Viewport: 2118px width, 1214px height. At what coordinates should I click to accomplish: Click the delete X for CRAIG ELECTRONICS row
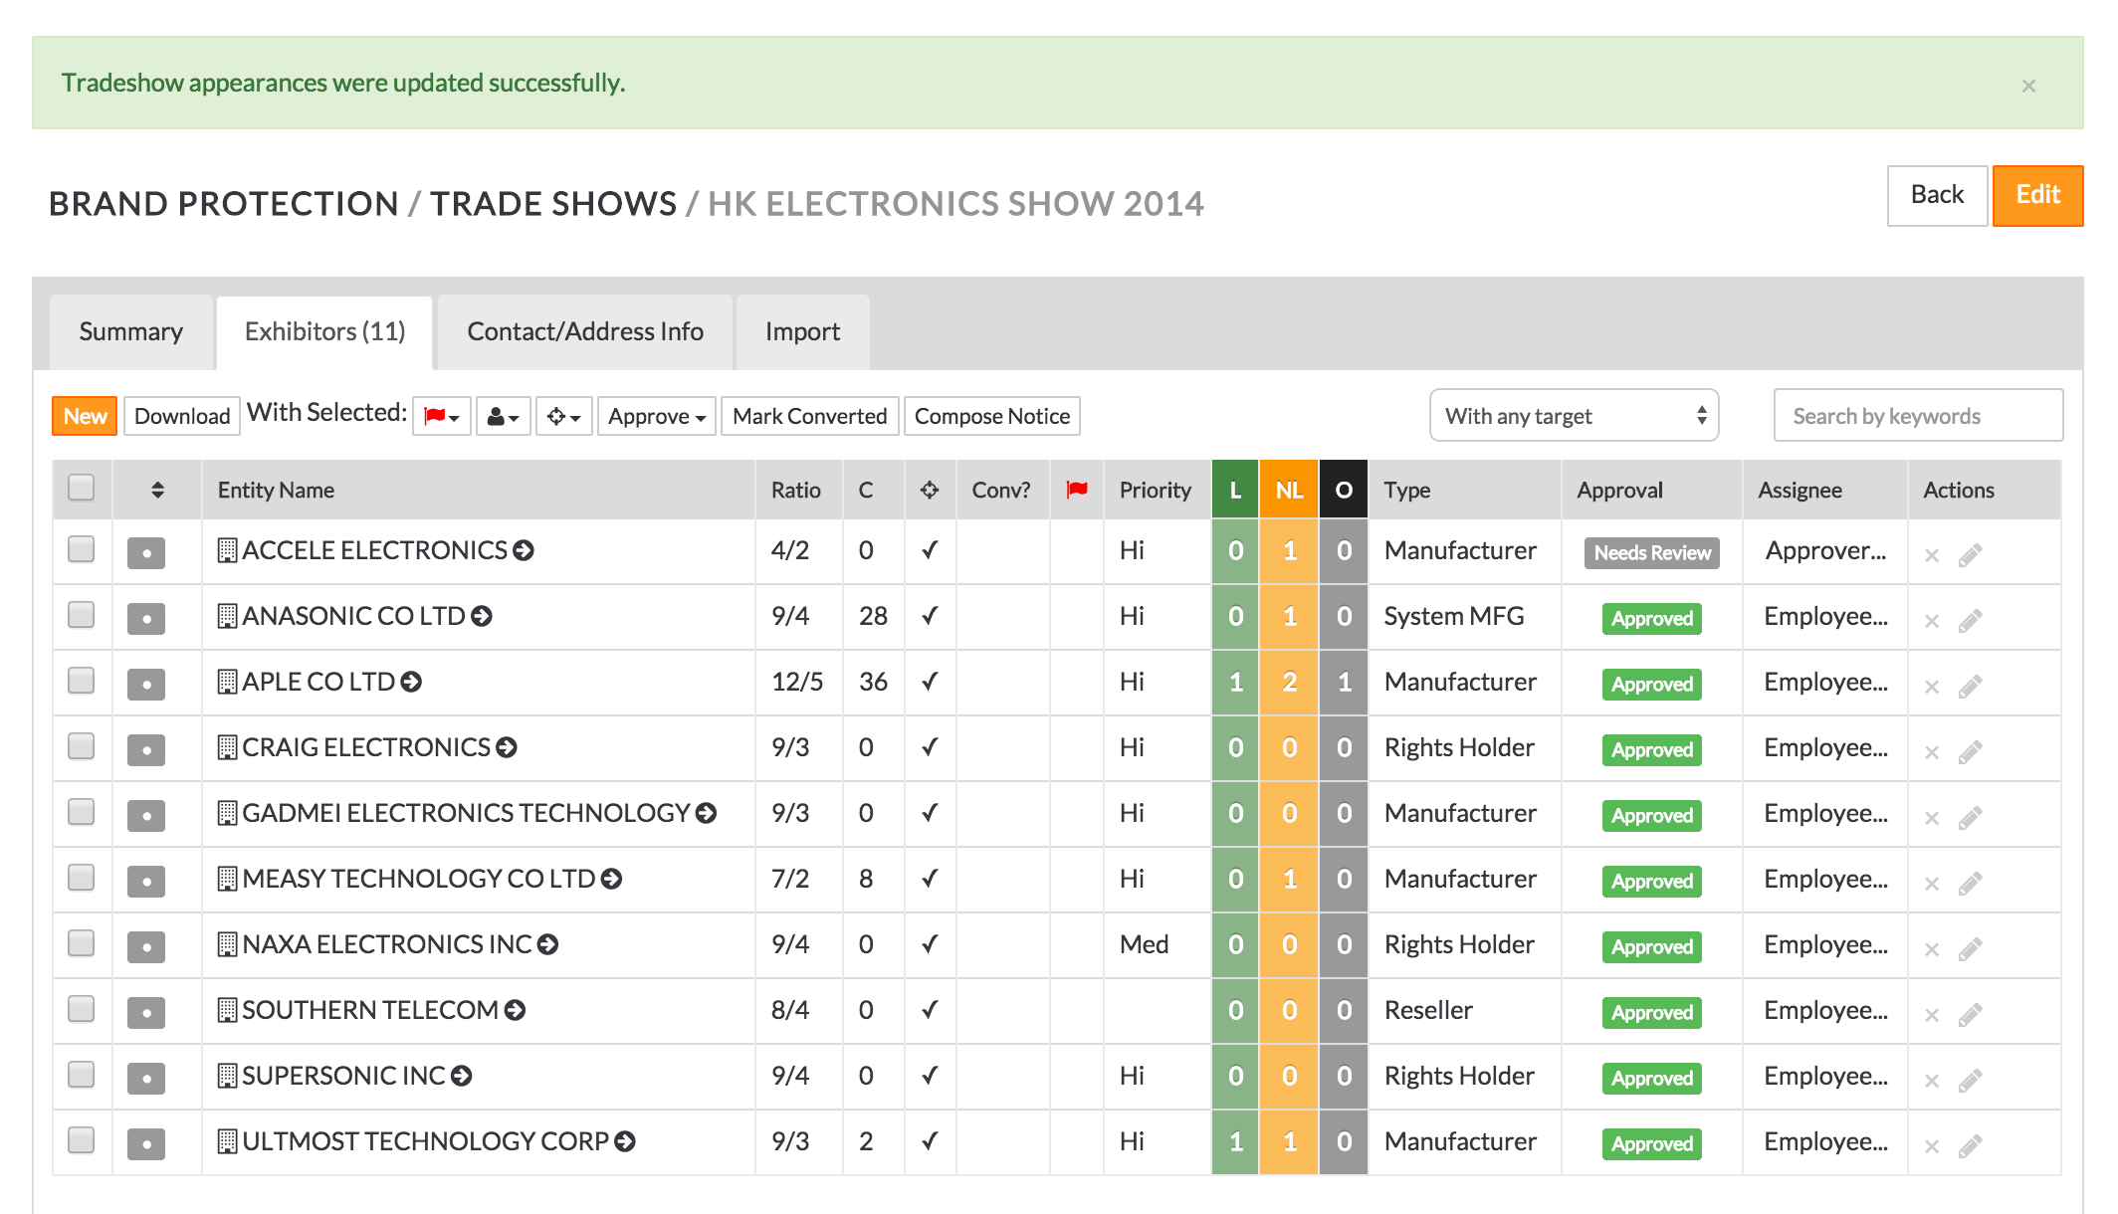(1931, 752)
